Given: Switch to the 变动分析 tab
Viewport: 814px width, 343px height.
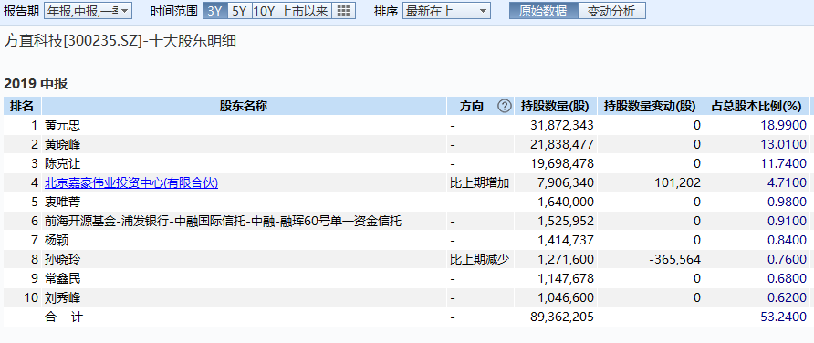Looking at the screenshot, I should (611, 11).
